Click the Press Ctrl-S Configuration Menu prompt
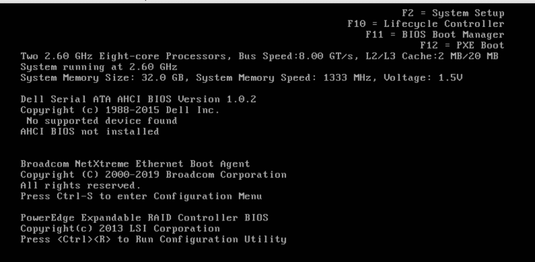The height and width of the screenshot is (262, 535). click(x=141, y=196)
